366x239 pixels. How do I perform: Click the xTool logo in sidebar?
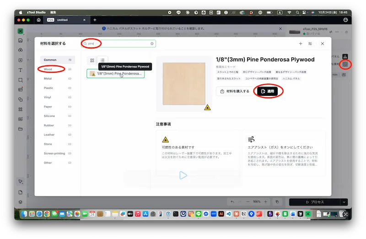21,31
